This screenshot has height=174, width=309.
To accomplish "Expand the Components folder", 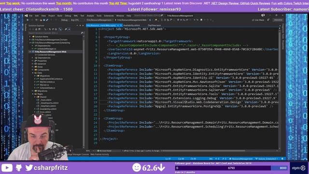I will click(32, 70).
